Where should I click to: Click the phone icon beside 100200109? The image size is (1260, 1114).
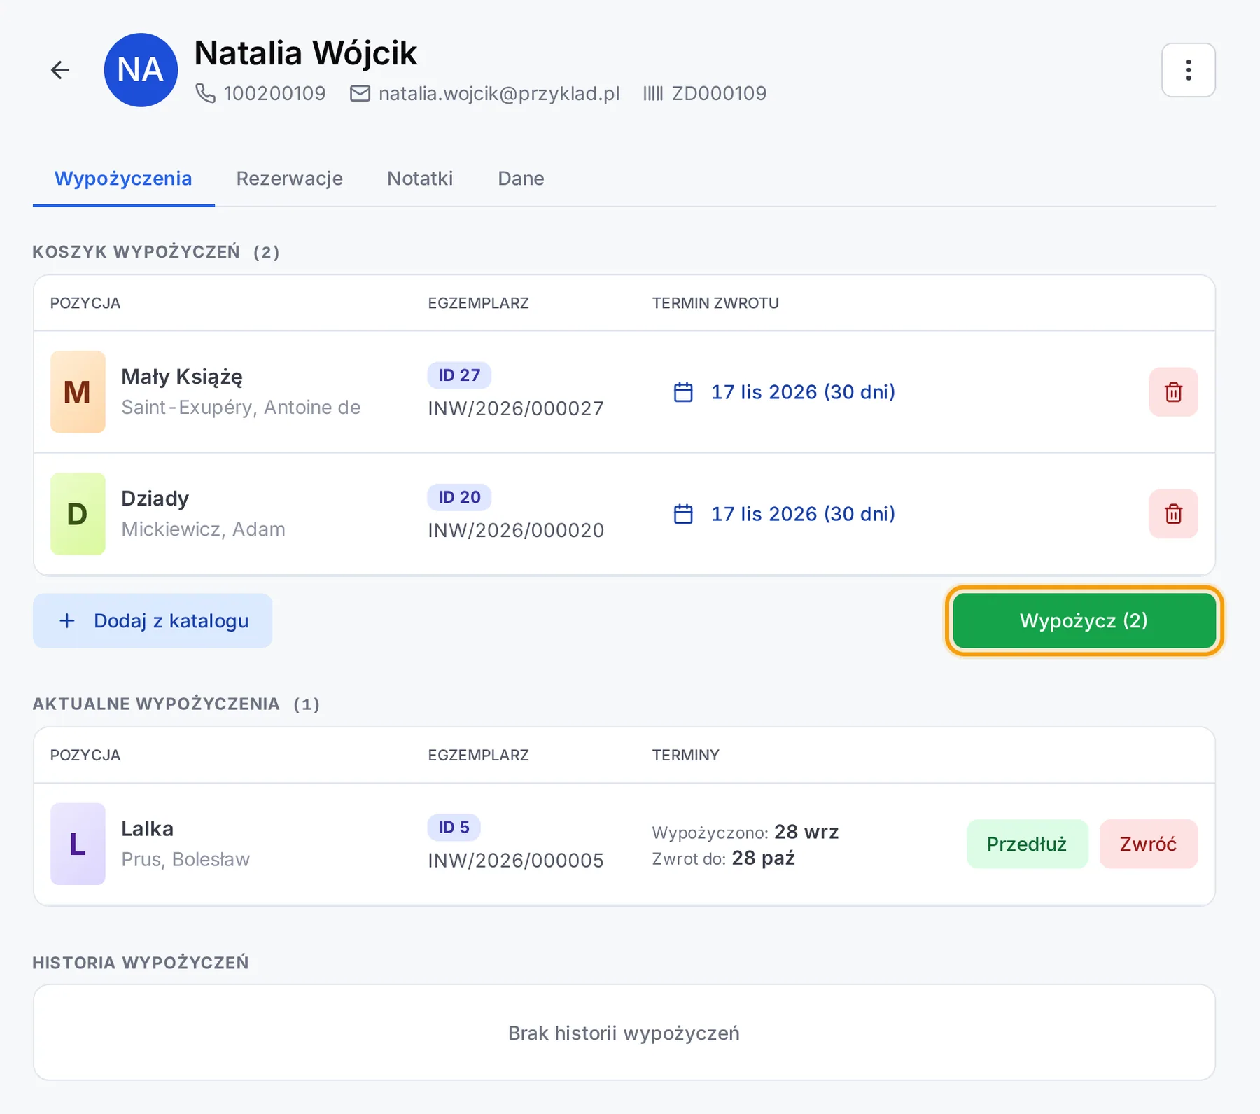coord(205,93)
